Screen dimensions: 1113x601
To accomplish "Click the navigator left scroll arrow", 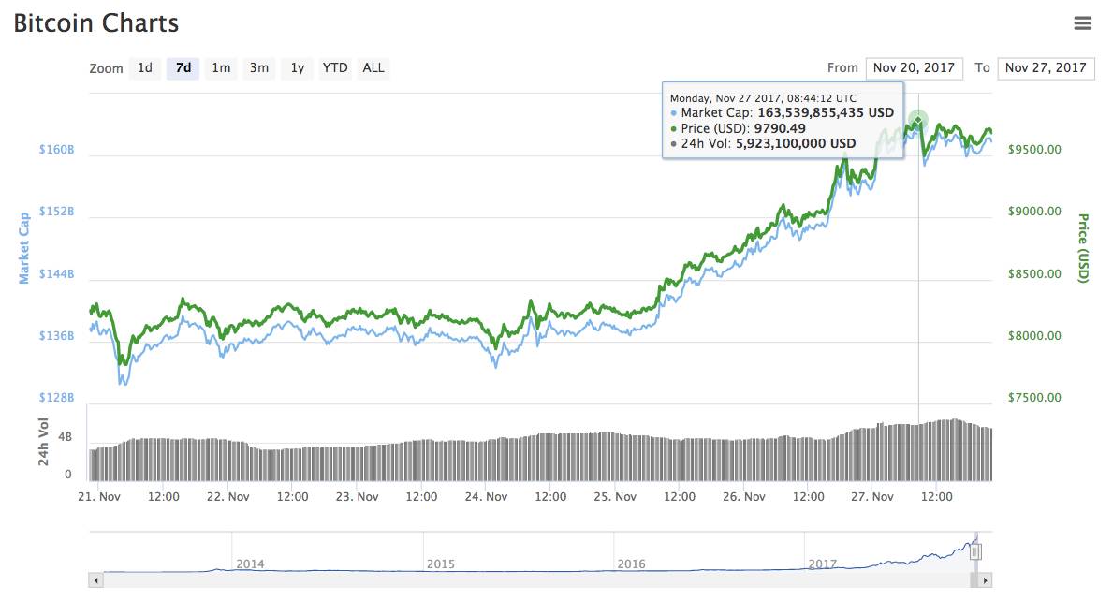I will point(95,580).
